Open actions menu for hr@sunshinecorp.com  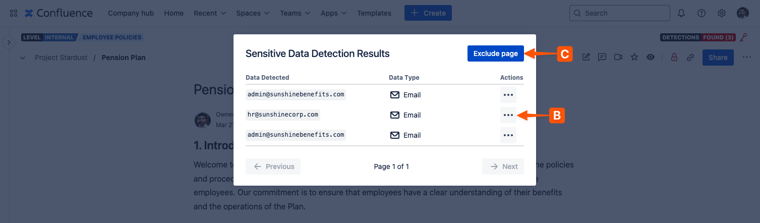[x=508, y=115]
